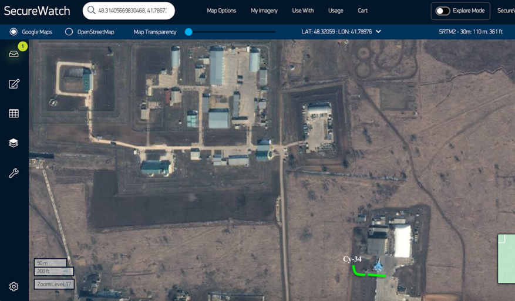Click the Cart link
This screenshot has width=515, height=301.
point(363,11)
